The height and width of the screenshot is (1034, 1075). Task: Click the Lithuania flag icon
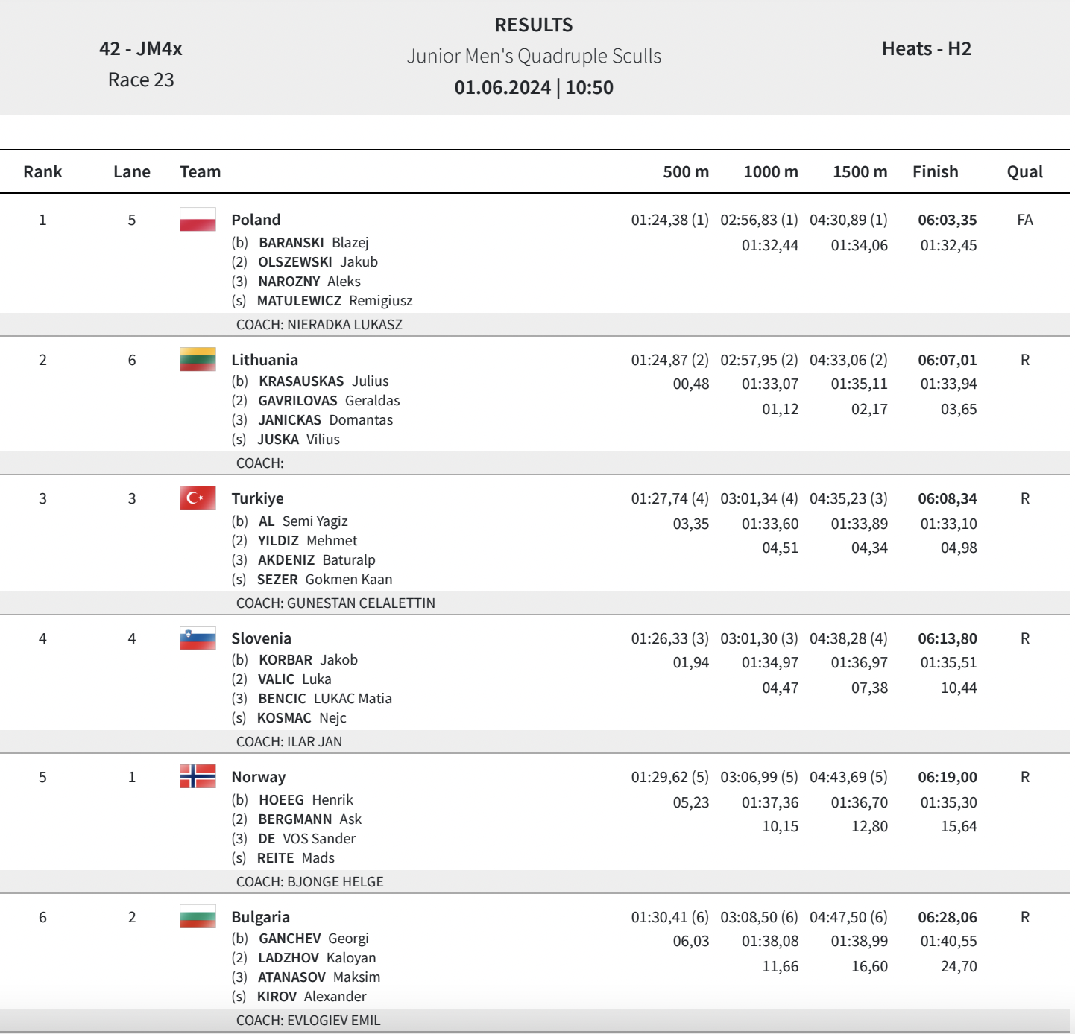198,359
